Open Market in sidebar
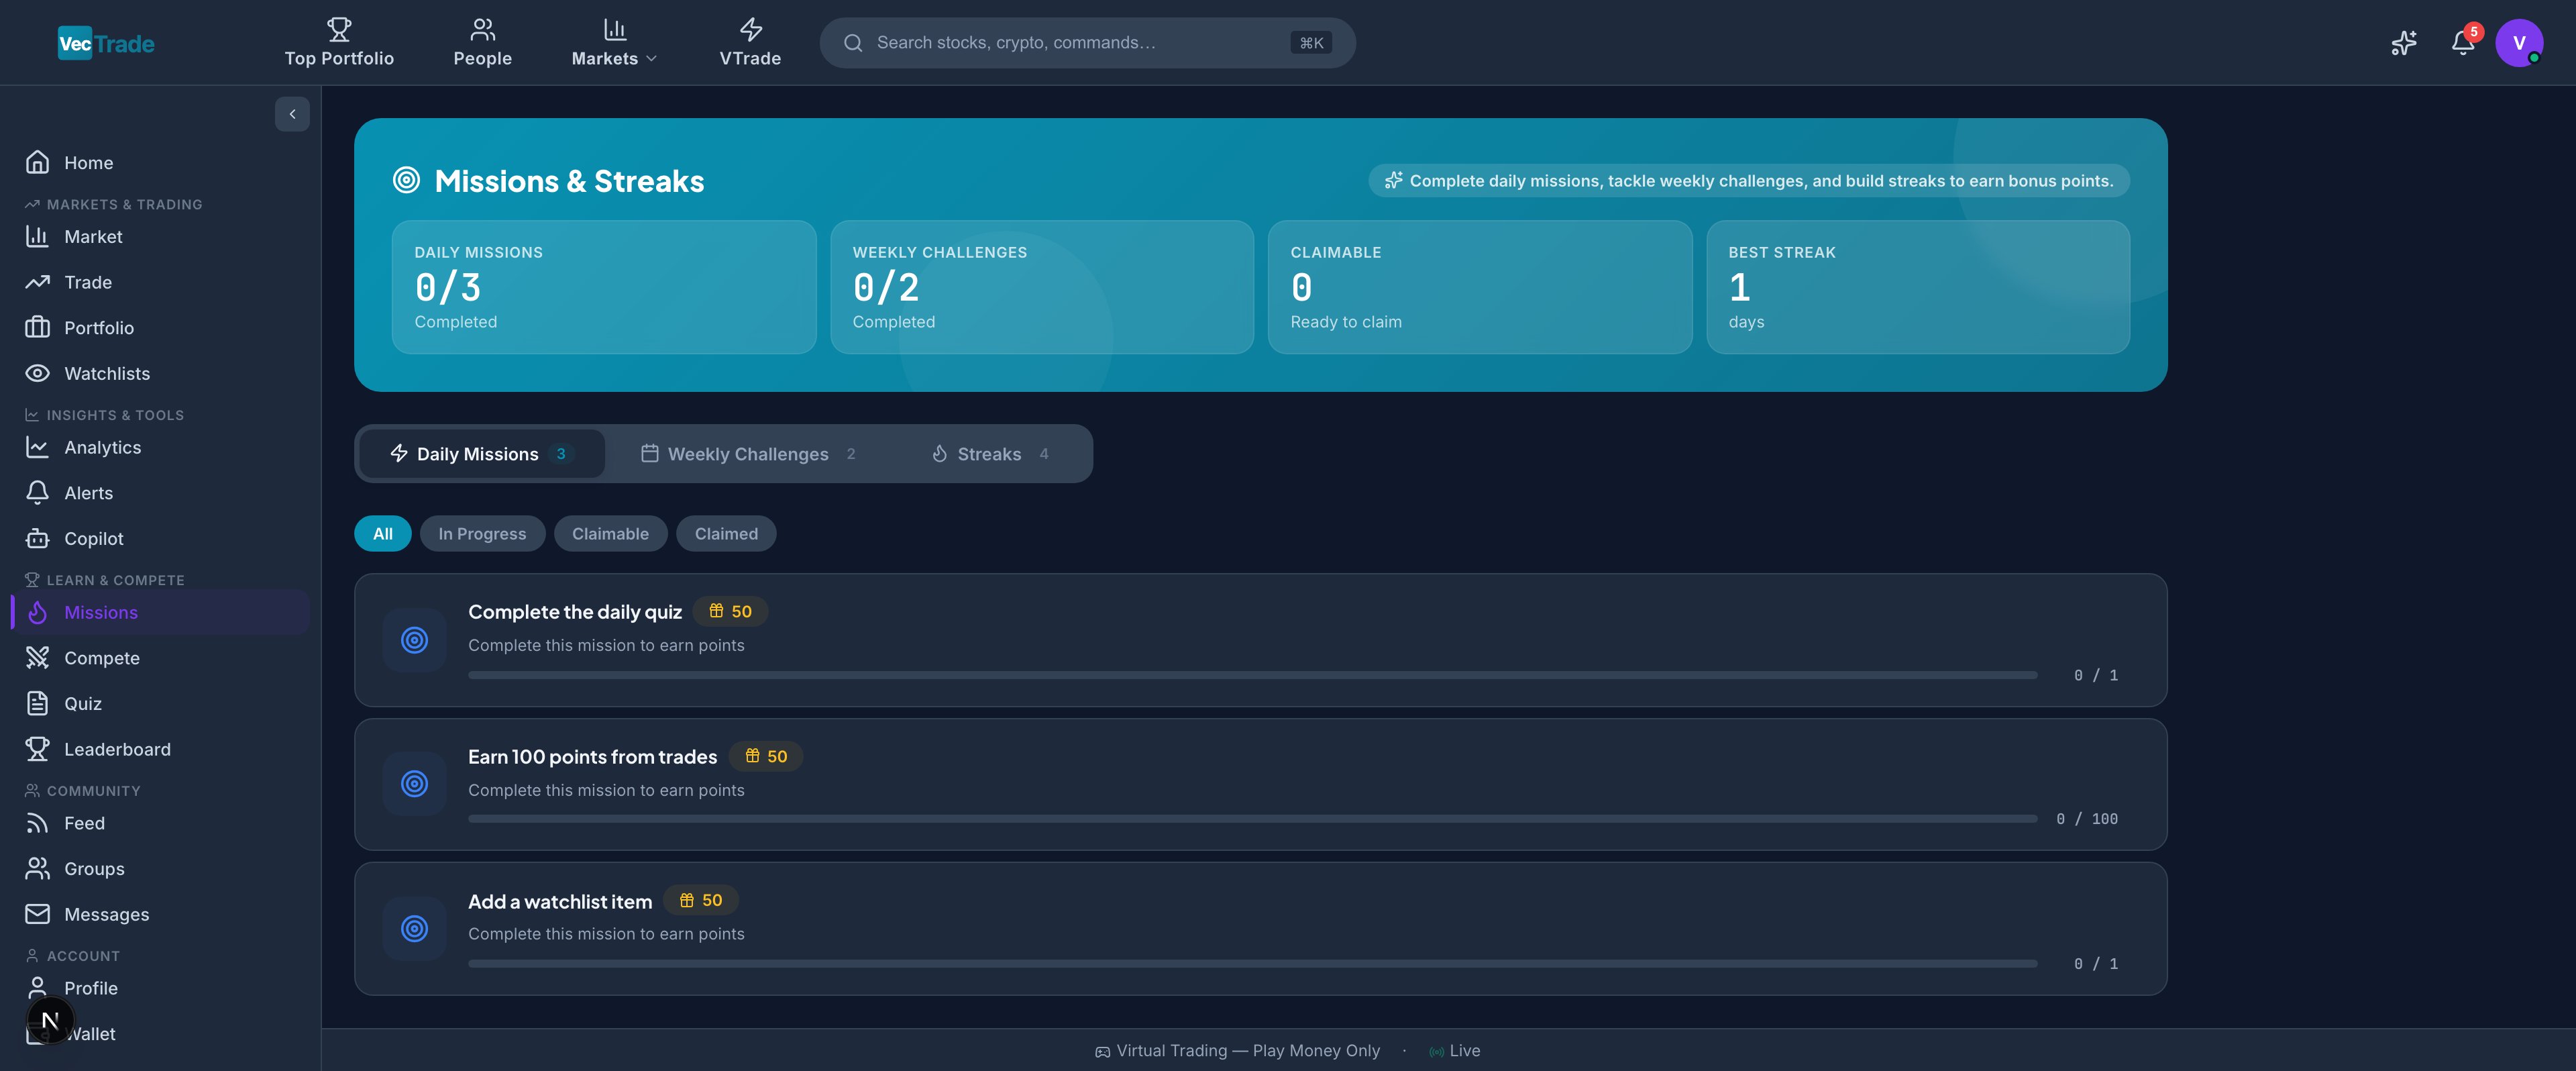Image resolution: width=2576 pixels, height=1071 pixels. coord(160,237)
